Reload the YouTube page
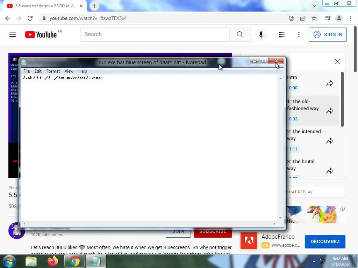Image resolution: width=358 pixels, height=268 pixels. point(30,18)
